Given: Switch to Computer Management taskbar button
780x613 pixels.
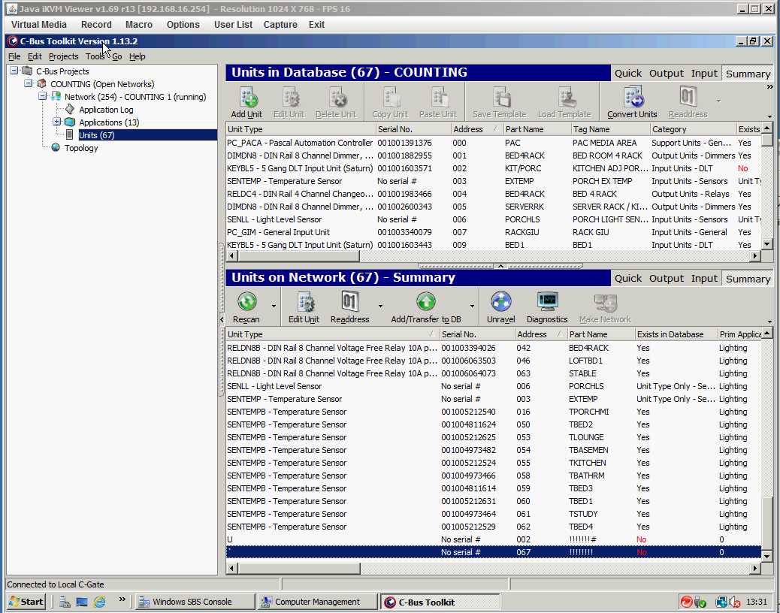Looking at the screenshot, I should click(x=317, y=602).
